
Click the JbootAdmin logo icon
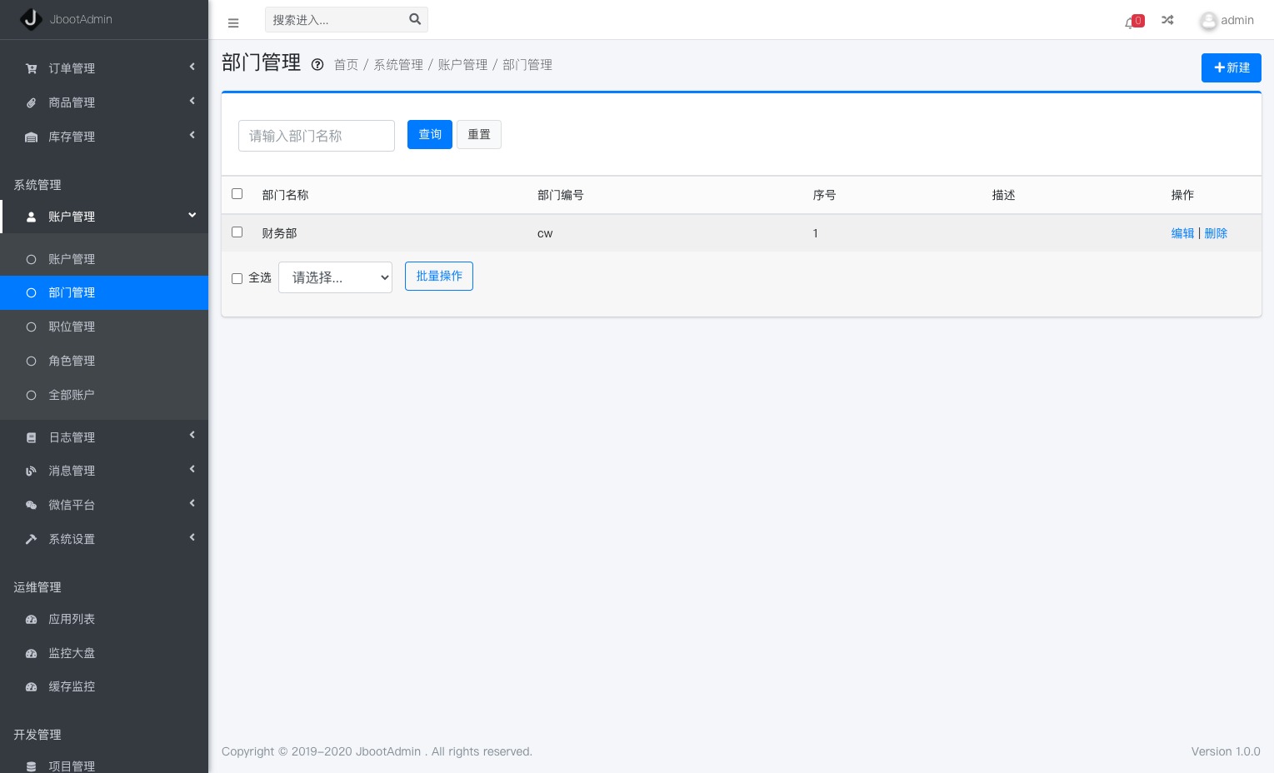tap(31, 19)
